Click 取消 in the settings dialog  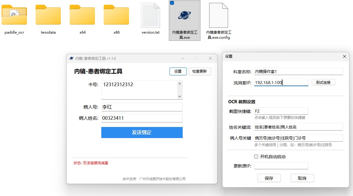click(302, 178)
